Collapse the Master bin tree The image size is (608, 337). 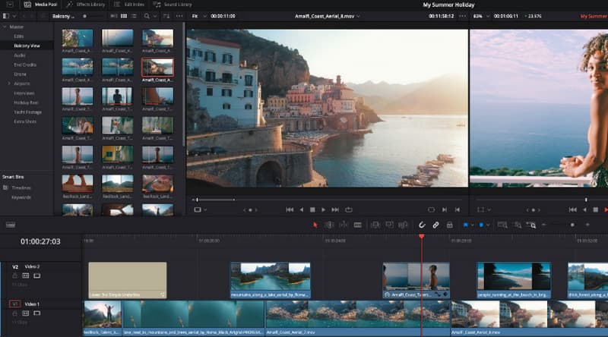click(x=5, y=27)
